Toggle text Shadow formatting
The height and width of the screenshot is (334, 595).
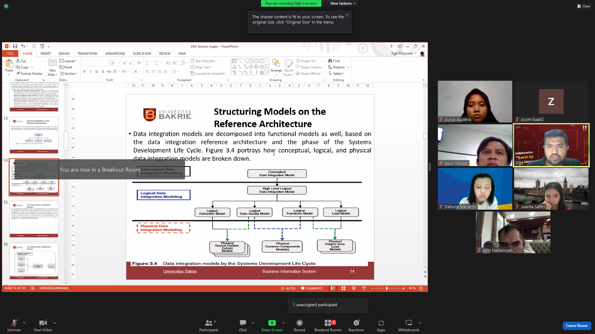click(103, 71)
